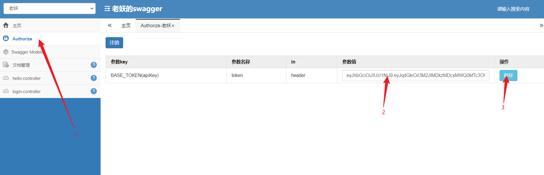Screen dimensions: 544x175
Task: Click the badge 3 on 文档管理
Action: coord(94,65)
